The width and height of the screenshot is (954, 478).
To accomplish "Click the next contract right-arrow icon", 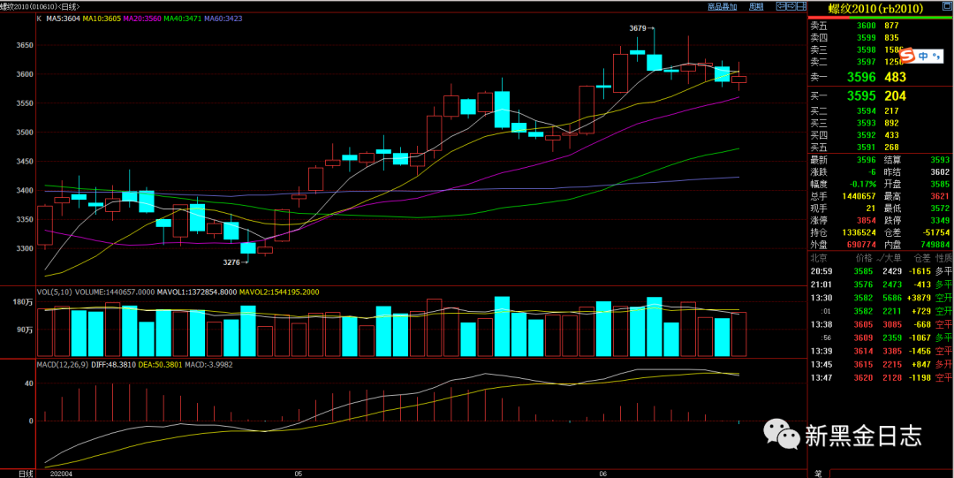I will (x=791, y=6).
